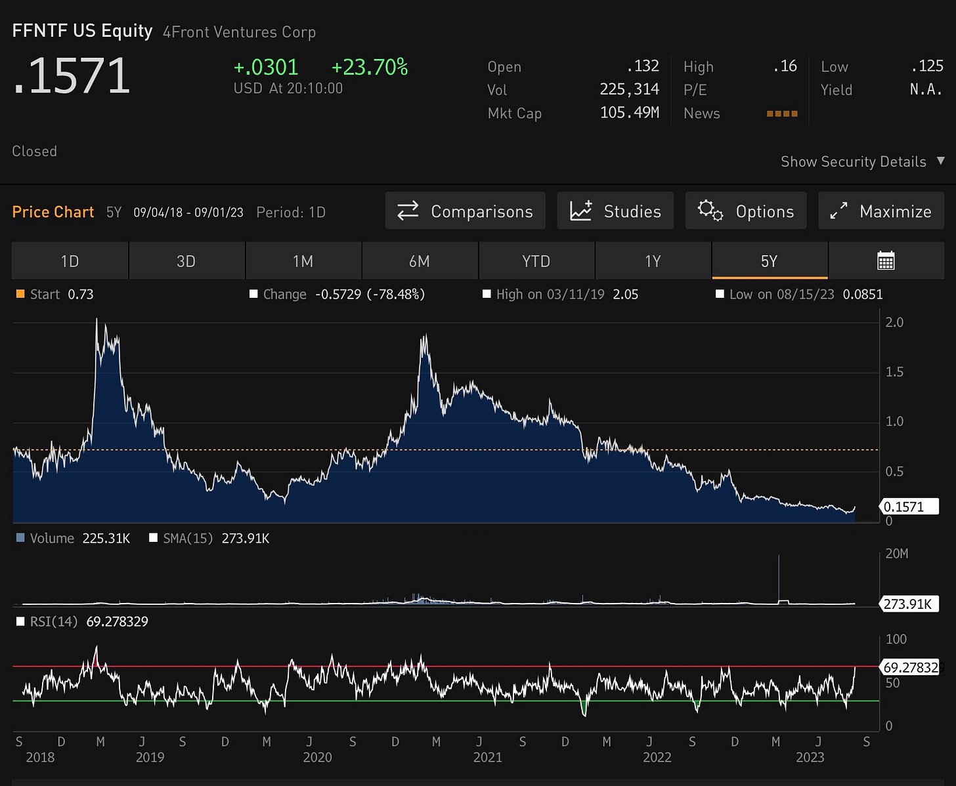The height and width of the screenshot is (786, 956).
Task: Open the Comparisons button
Action: (465, 211)
